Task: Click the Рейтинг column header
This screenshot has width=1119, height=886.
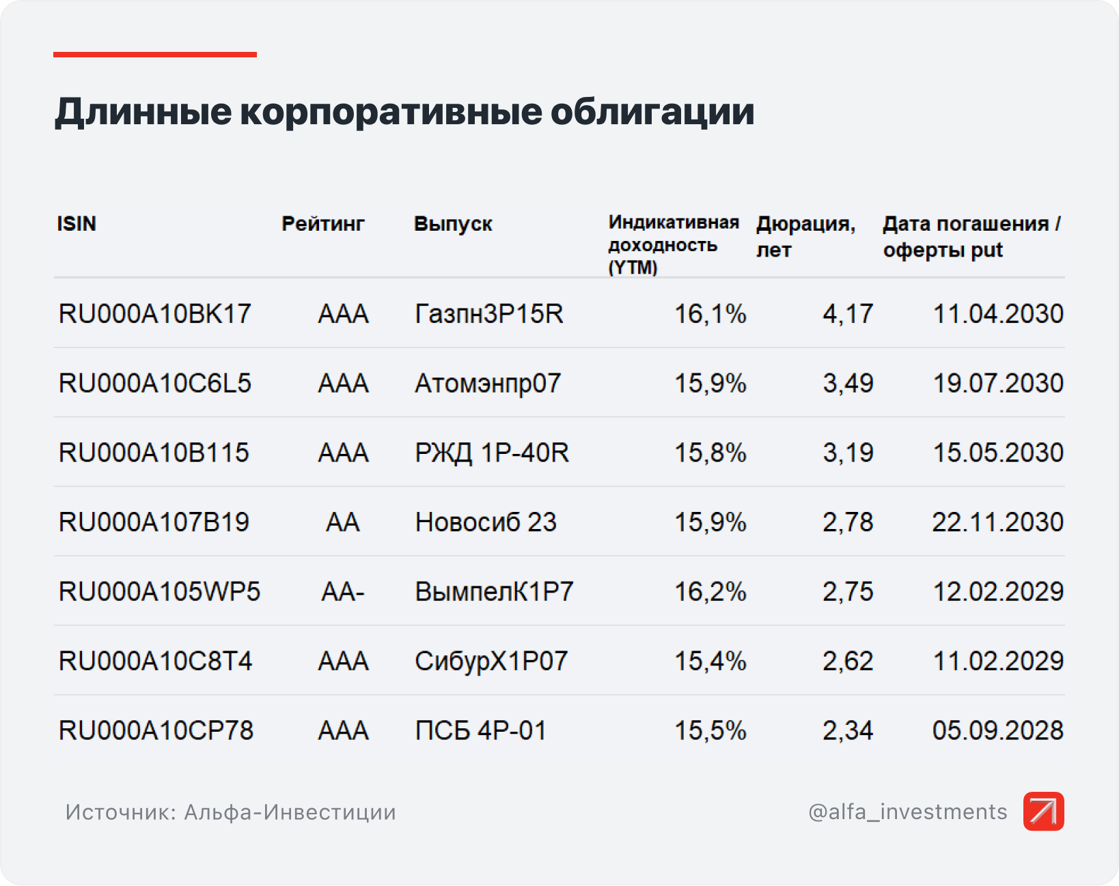Action: coord(323,224)
